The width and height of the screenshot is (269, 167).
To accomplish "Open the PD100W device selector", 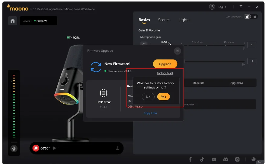I will coord(38,21).
